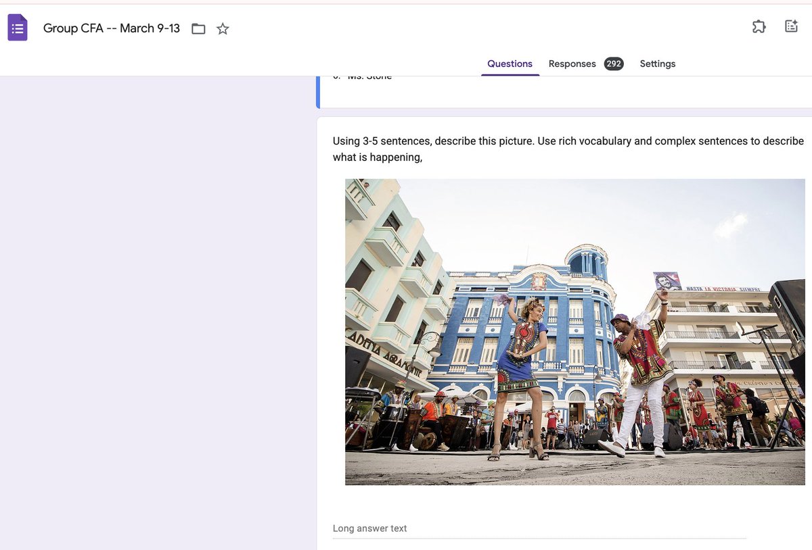Screen dimensions: 812x550
Task: Click the Long answer text field
Action: tap(539, 529)
